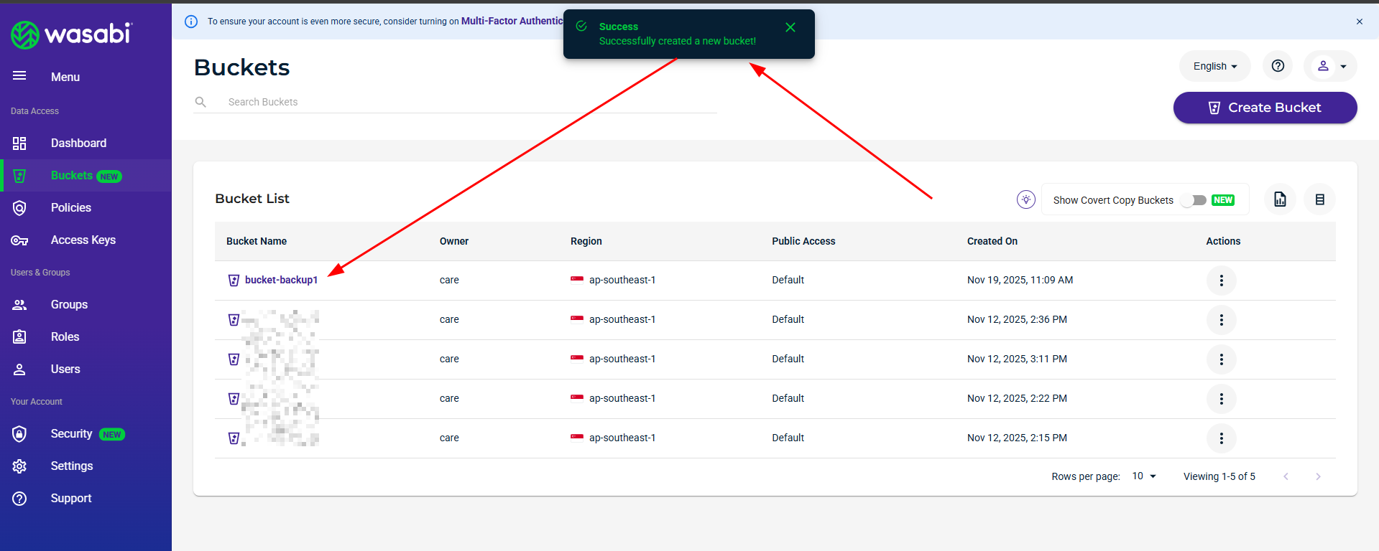Image resolution: width=1379 pixels, height=551 pixels.
Task: Click the hamburger Menu icon in sidebar
Action: tap(19, 76)
